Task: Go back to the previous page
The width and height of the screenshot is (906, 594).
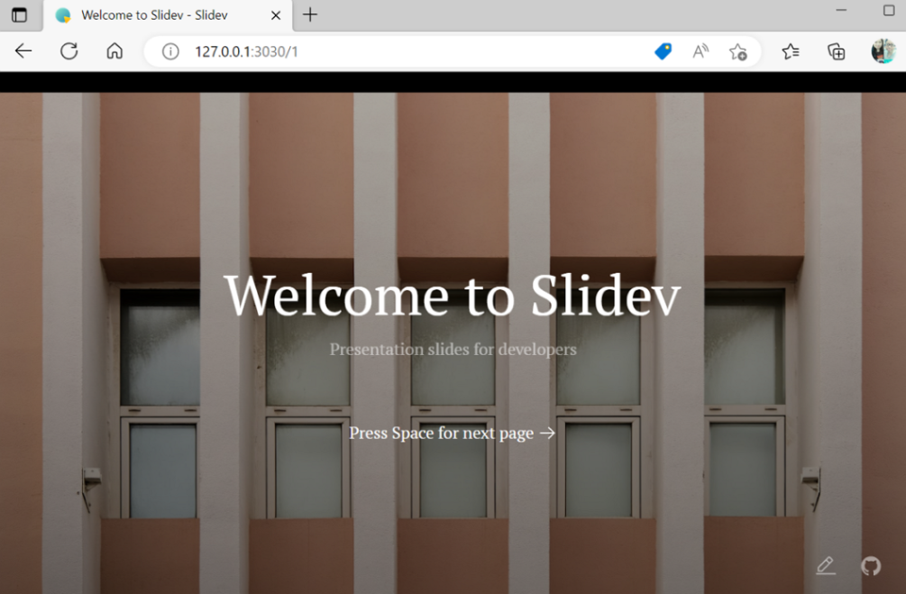Action: tap(23, 51)
